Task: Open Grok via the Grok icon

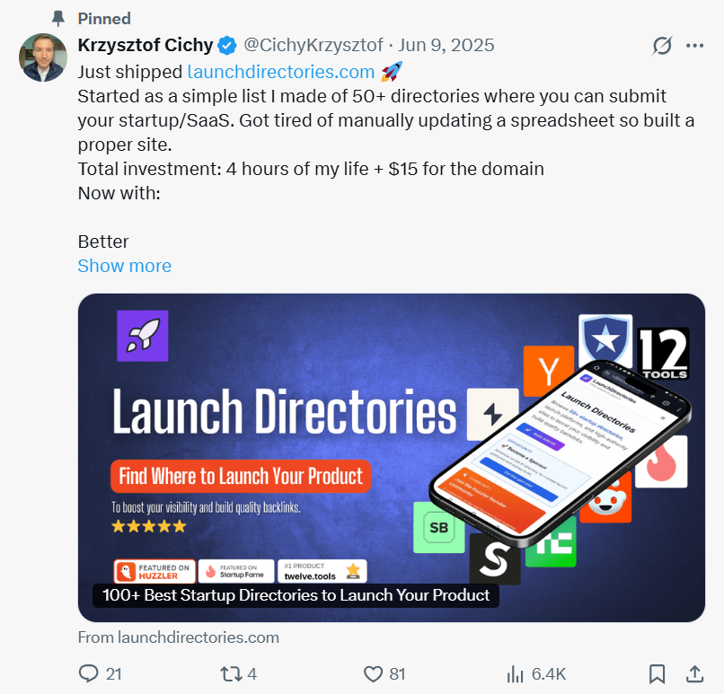Action: pos(662,45)
